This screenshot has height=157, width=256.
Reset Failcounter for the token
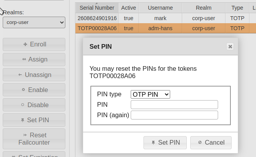coord(34,139)
